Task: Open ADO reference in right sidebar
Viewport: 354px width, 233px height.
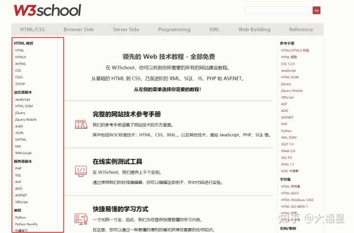Action: pos(285,111)
